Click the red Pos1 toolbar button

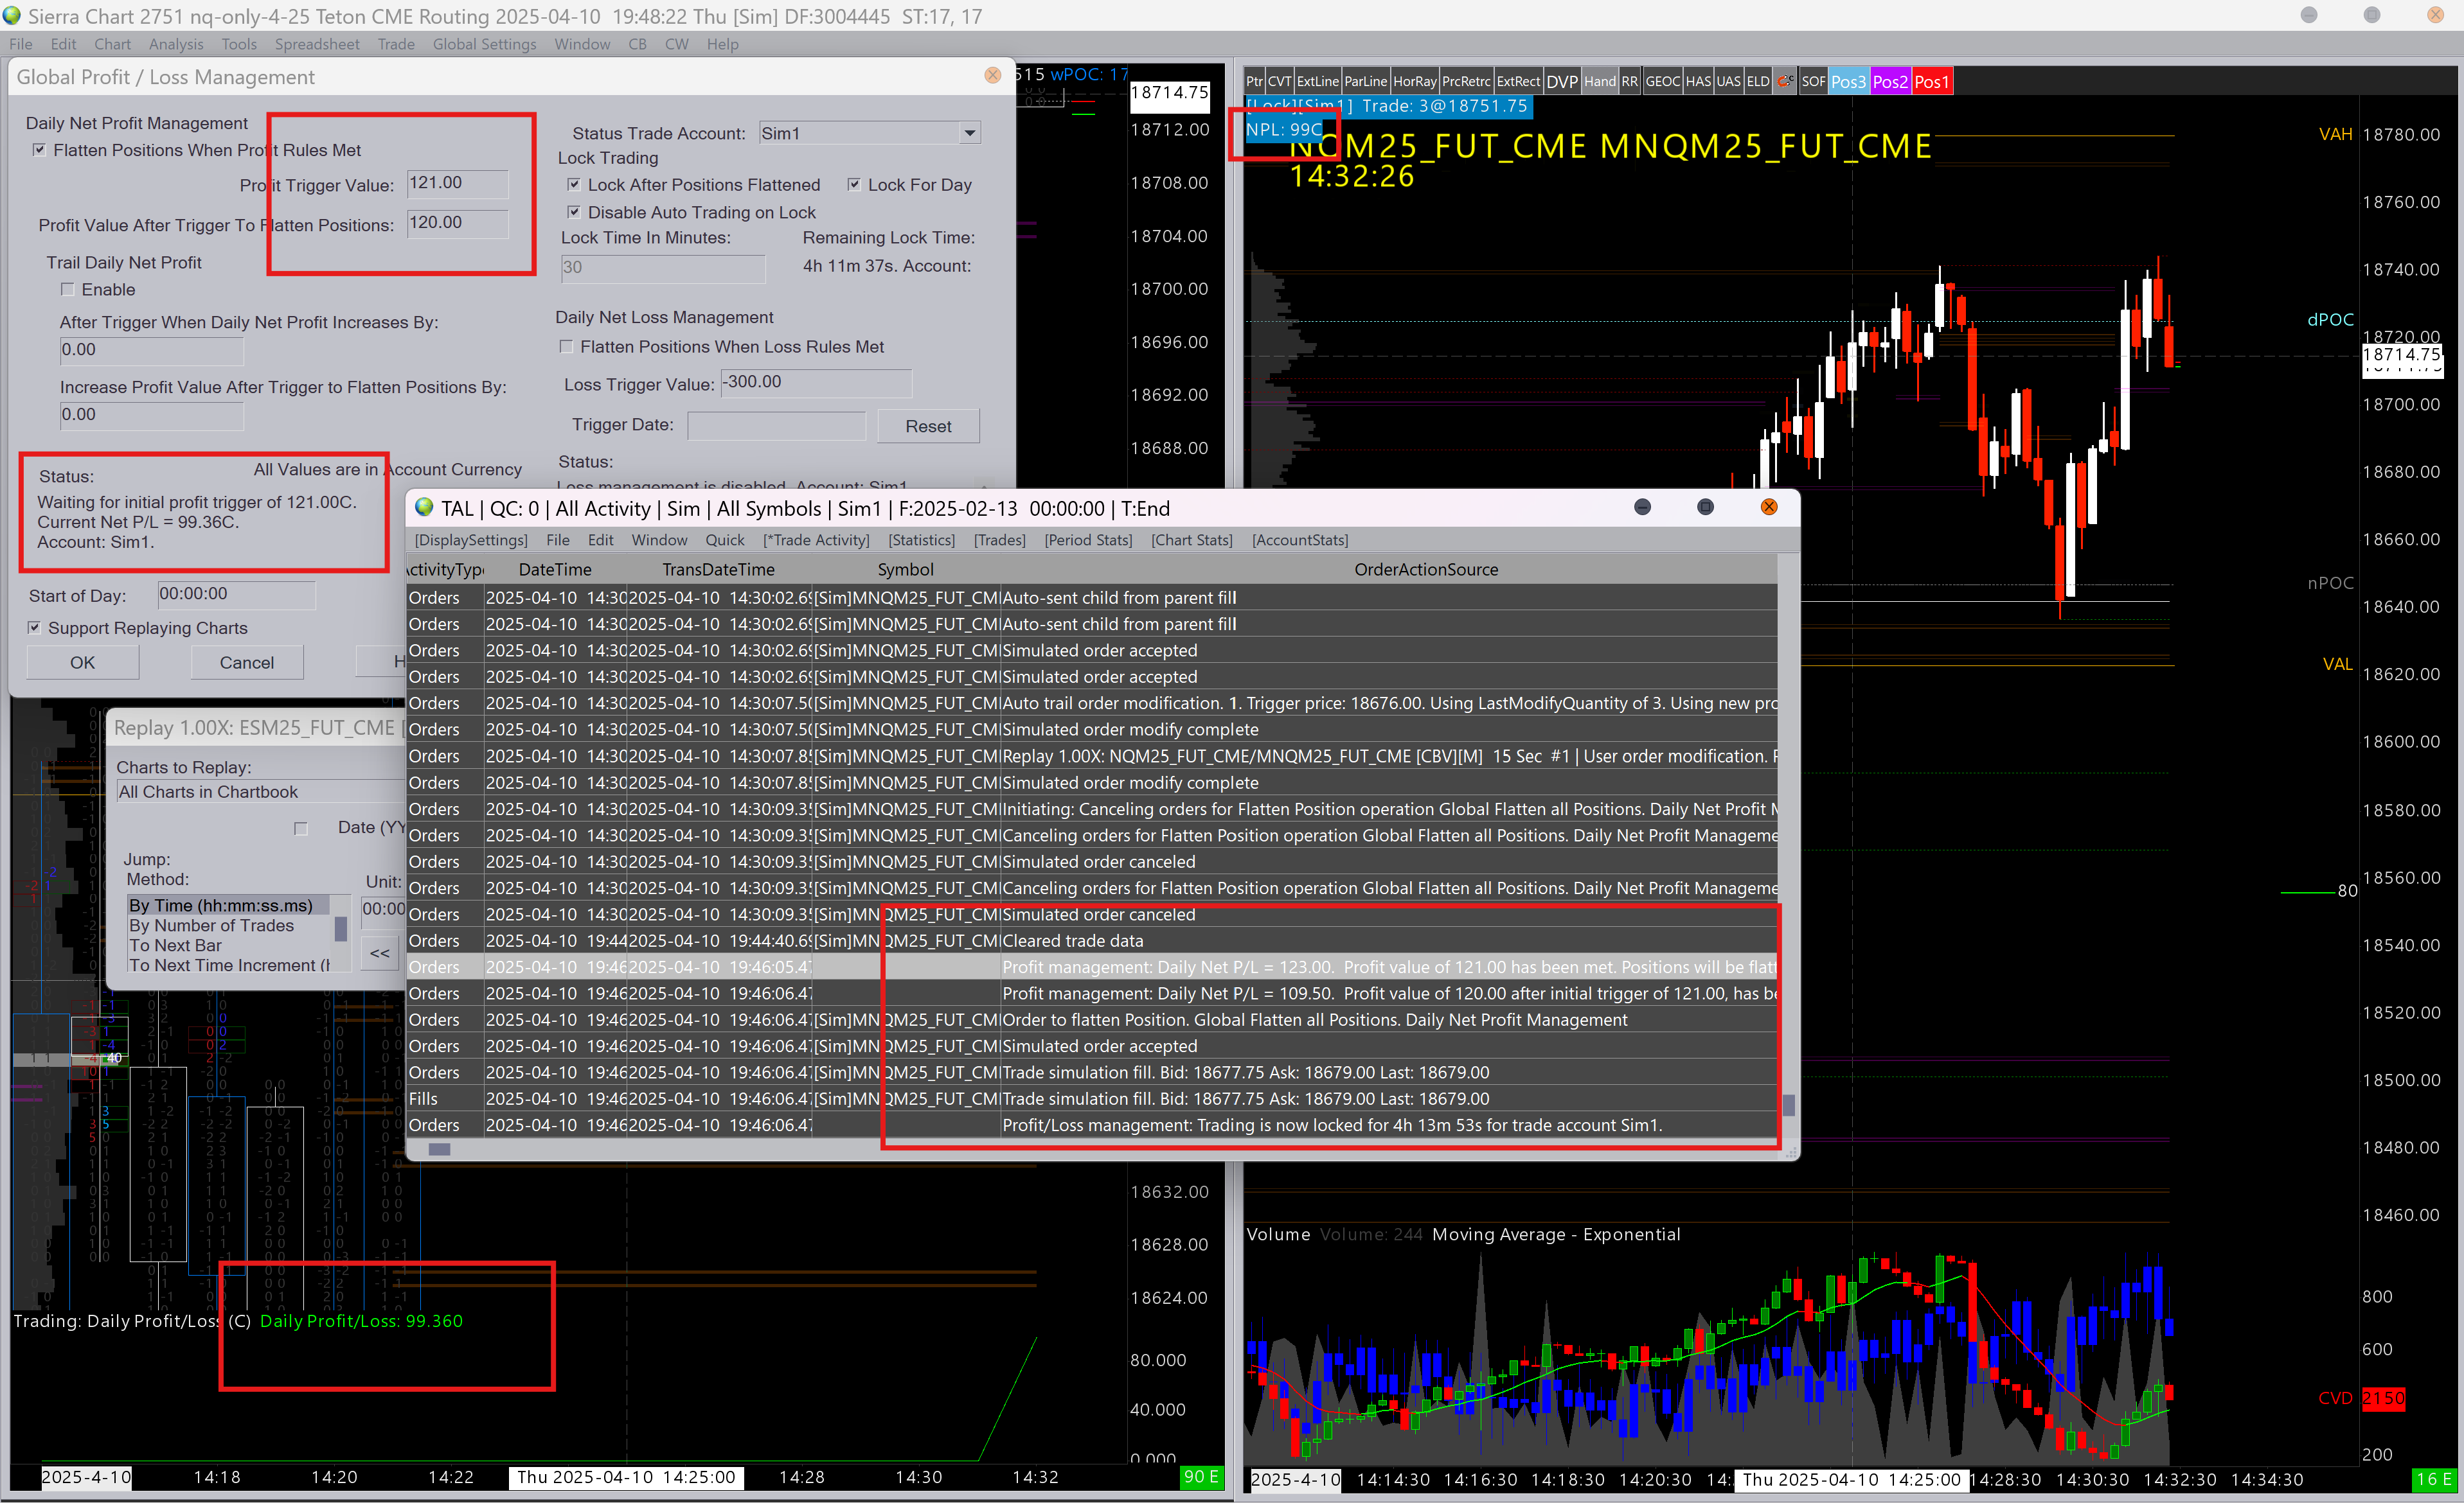click(1931, 82)
